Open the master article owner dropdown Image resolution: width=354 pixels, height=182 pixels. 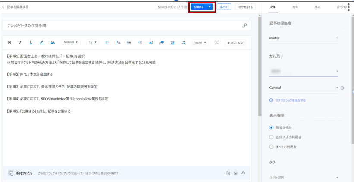tap(303, 38)
